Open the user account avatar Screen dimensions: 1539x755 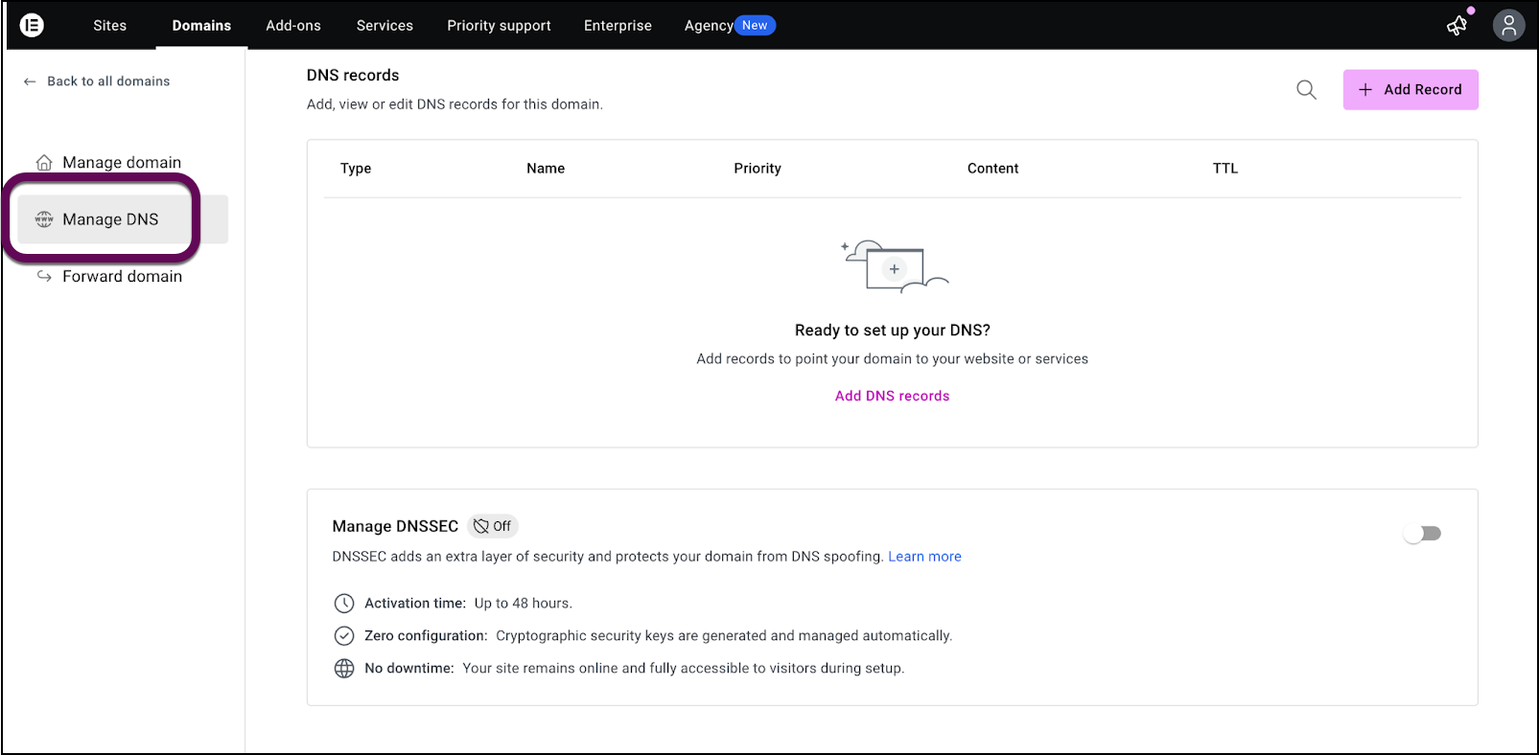(1508, 25)
